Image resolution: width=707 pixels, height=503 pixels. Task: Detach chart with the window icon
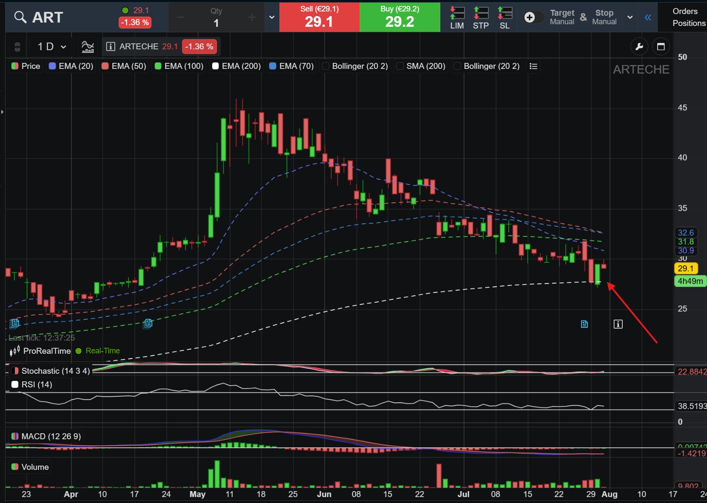point(661,46)
